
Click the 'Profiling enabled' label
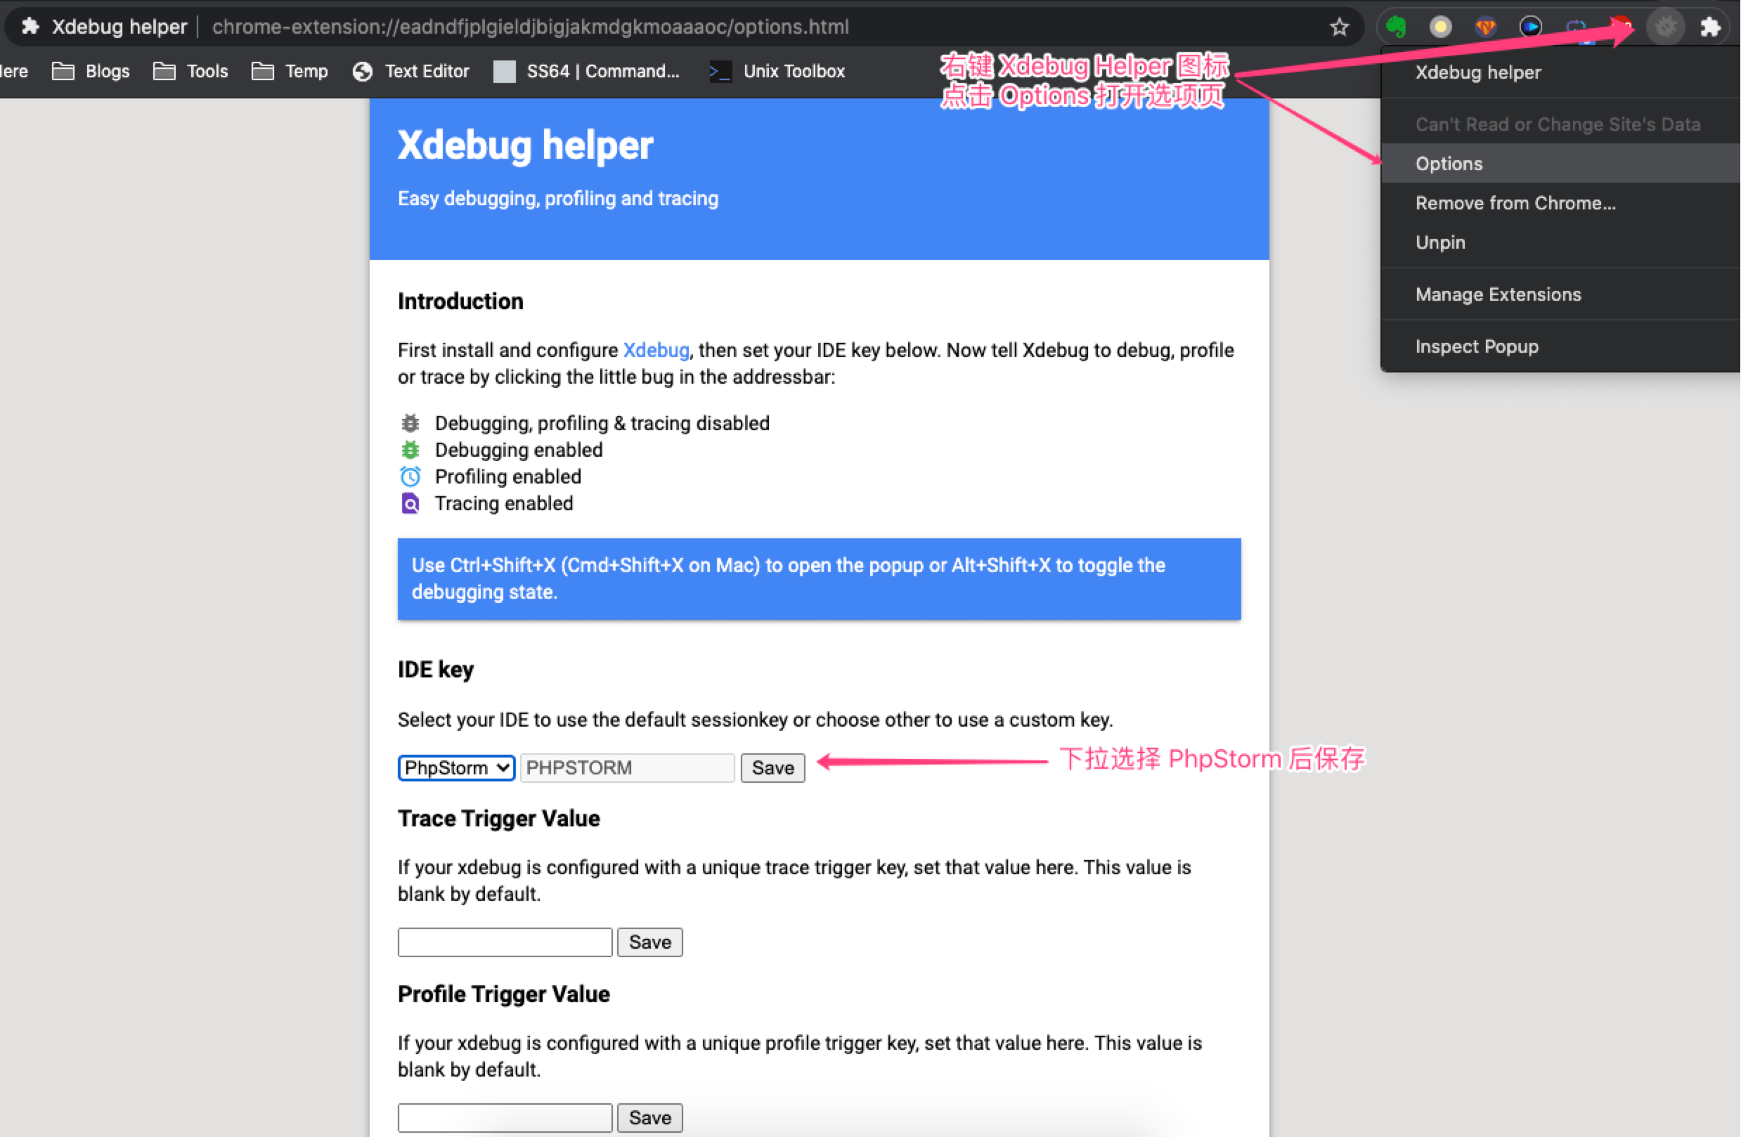pos(507,476)
